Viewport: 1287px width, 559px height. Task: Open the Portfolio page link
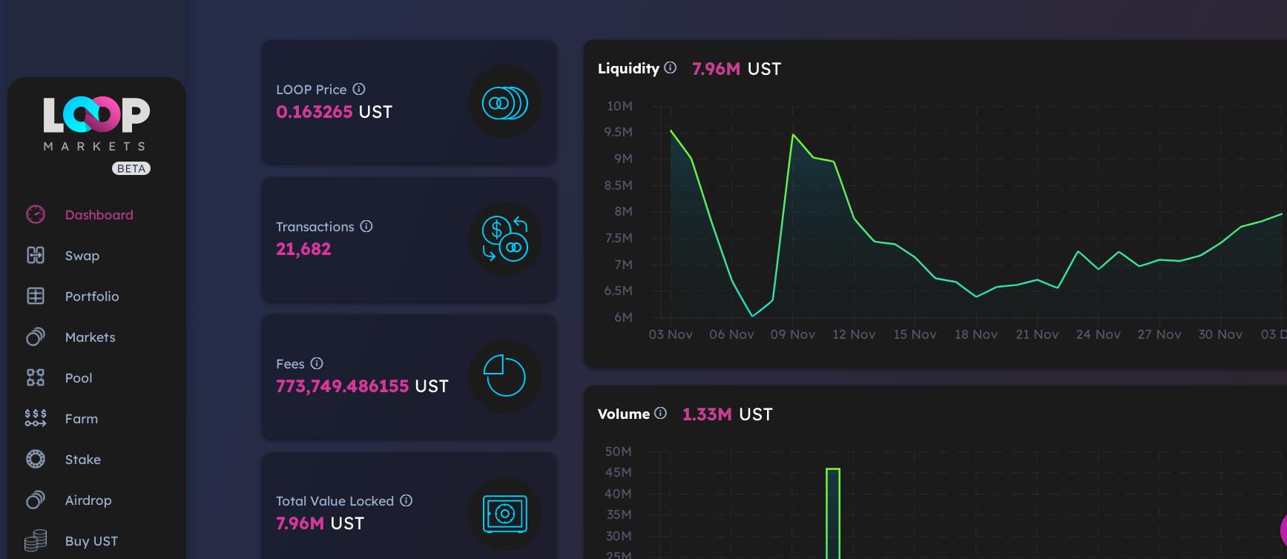tap(91, 296)
